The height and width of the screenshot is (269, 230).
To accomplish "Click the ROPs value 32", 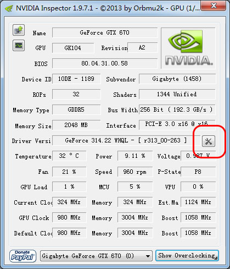I will 76,94.
